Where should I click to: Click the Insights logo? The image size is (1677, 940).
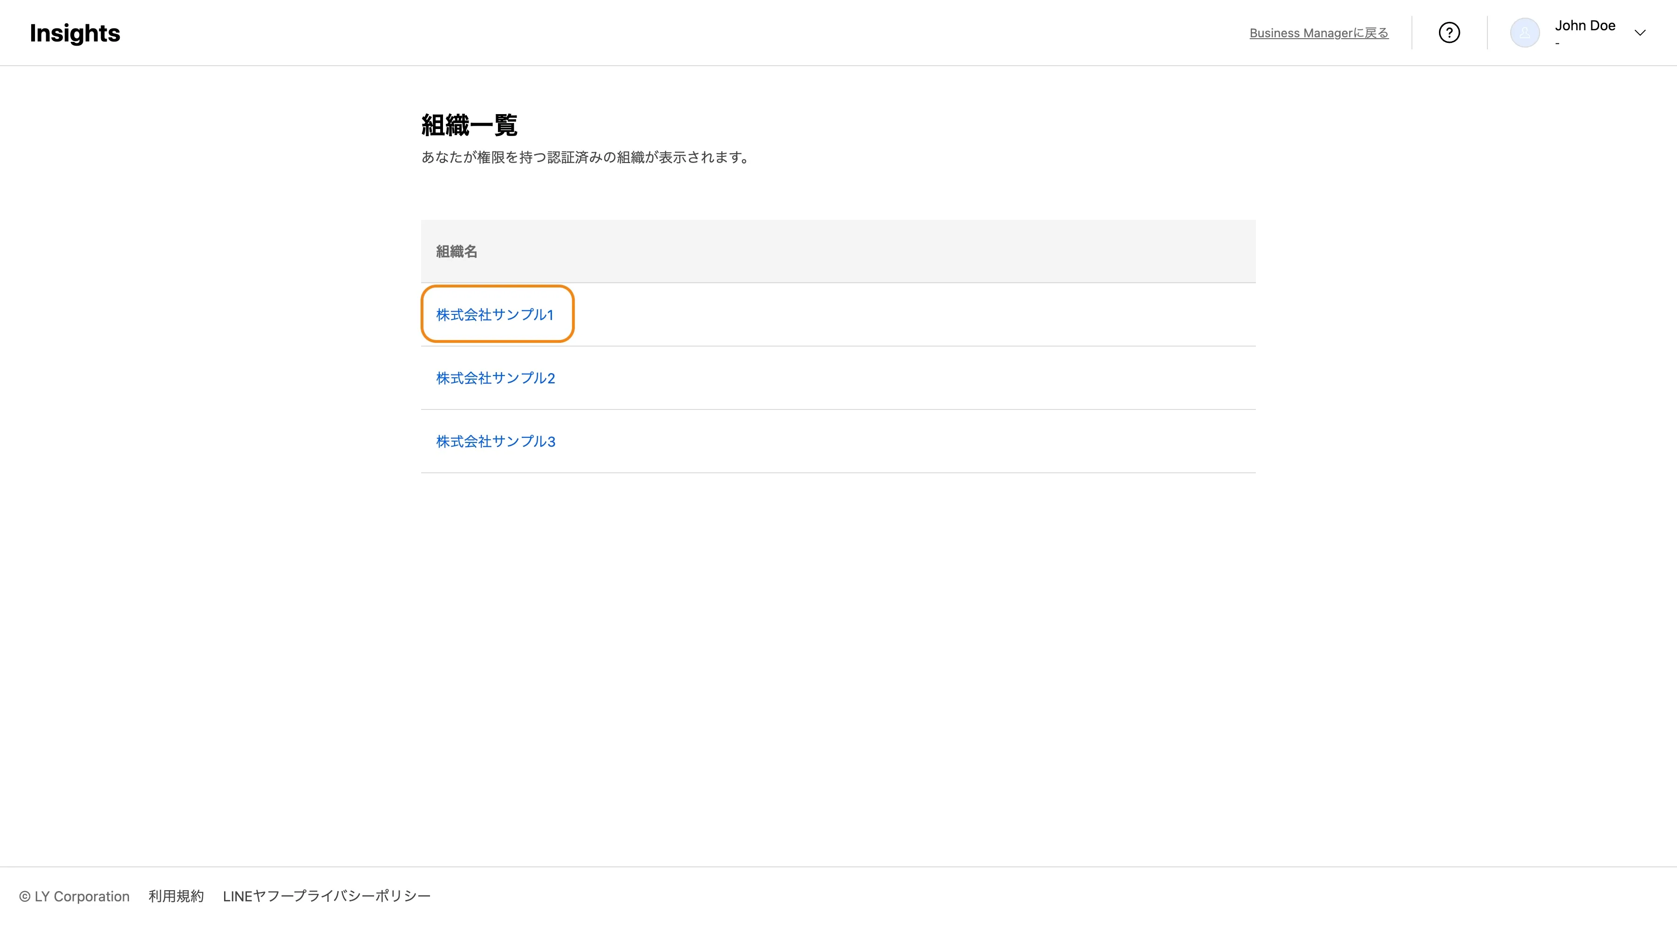tap(75, 33)
